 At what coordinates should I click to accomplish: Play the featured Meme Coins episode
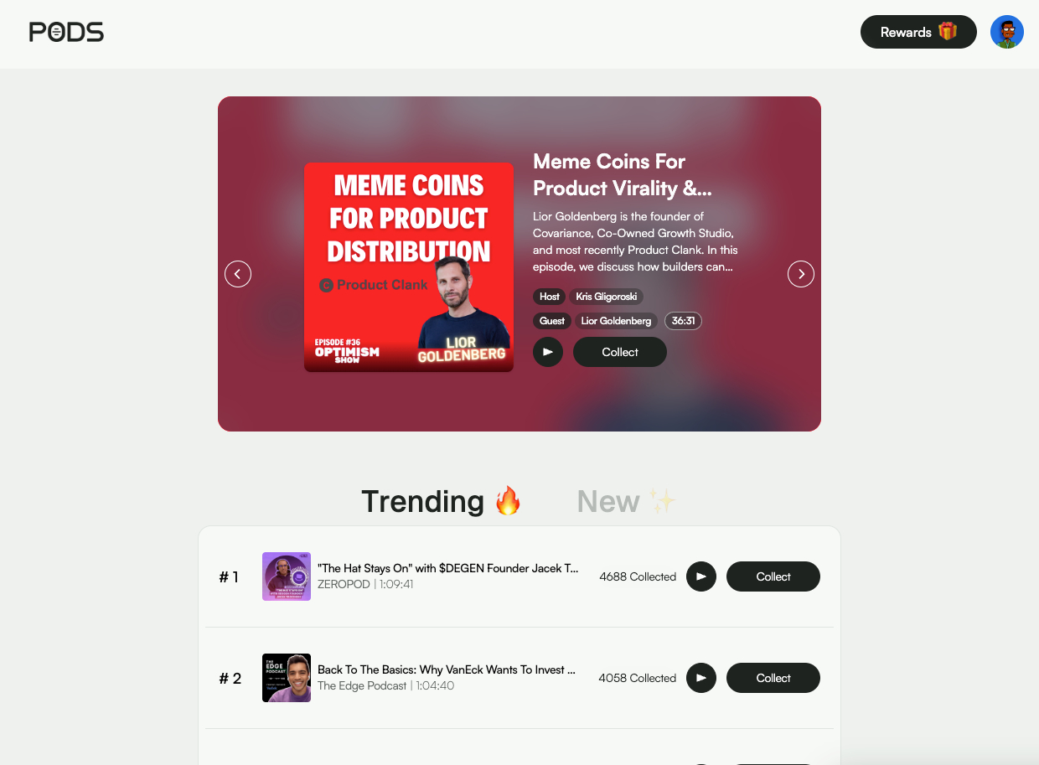(x=548, y=352)
